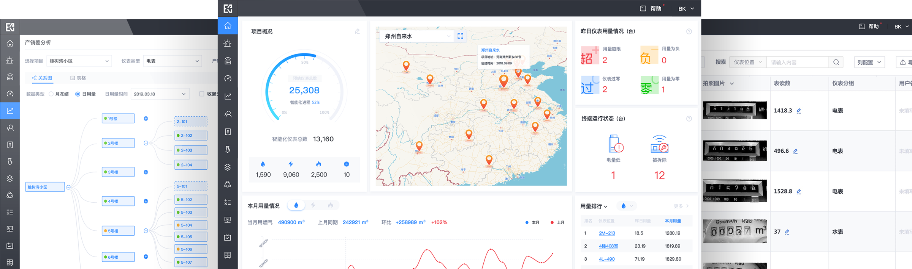Expand the 6号楼 node with its plus button

click(x=146, y=256)
